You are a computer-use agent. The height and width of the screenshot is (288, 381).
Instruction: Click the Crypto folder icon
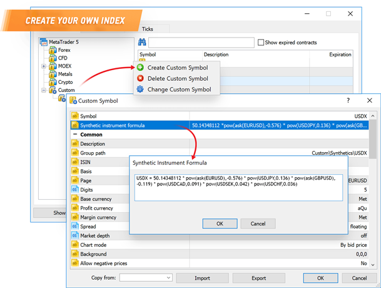tap(53, 82)
